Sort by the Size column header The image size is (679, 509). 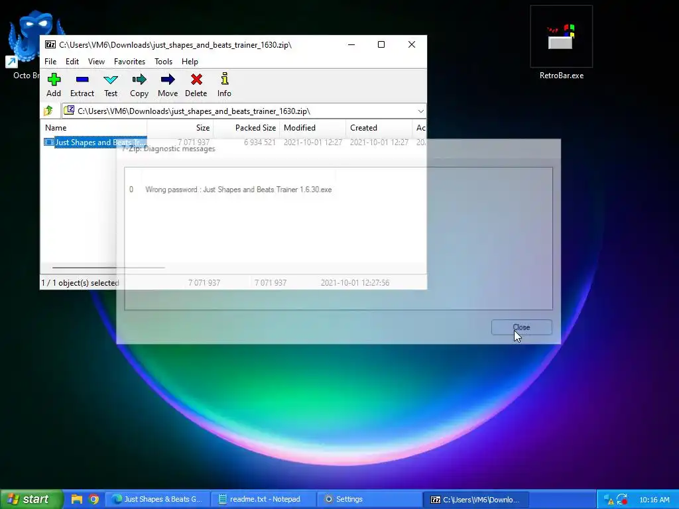tap(180, 128)
